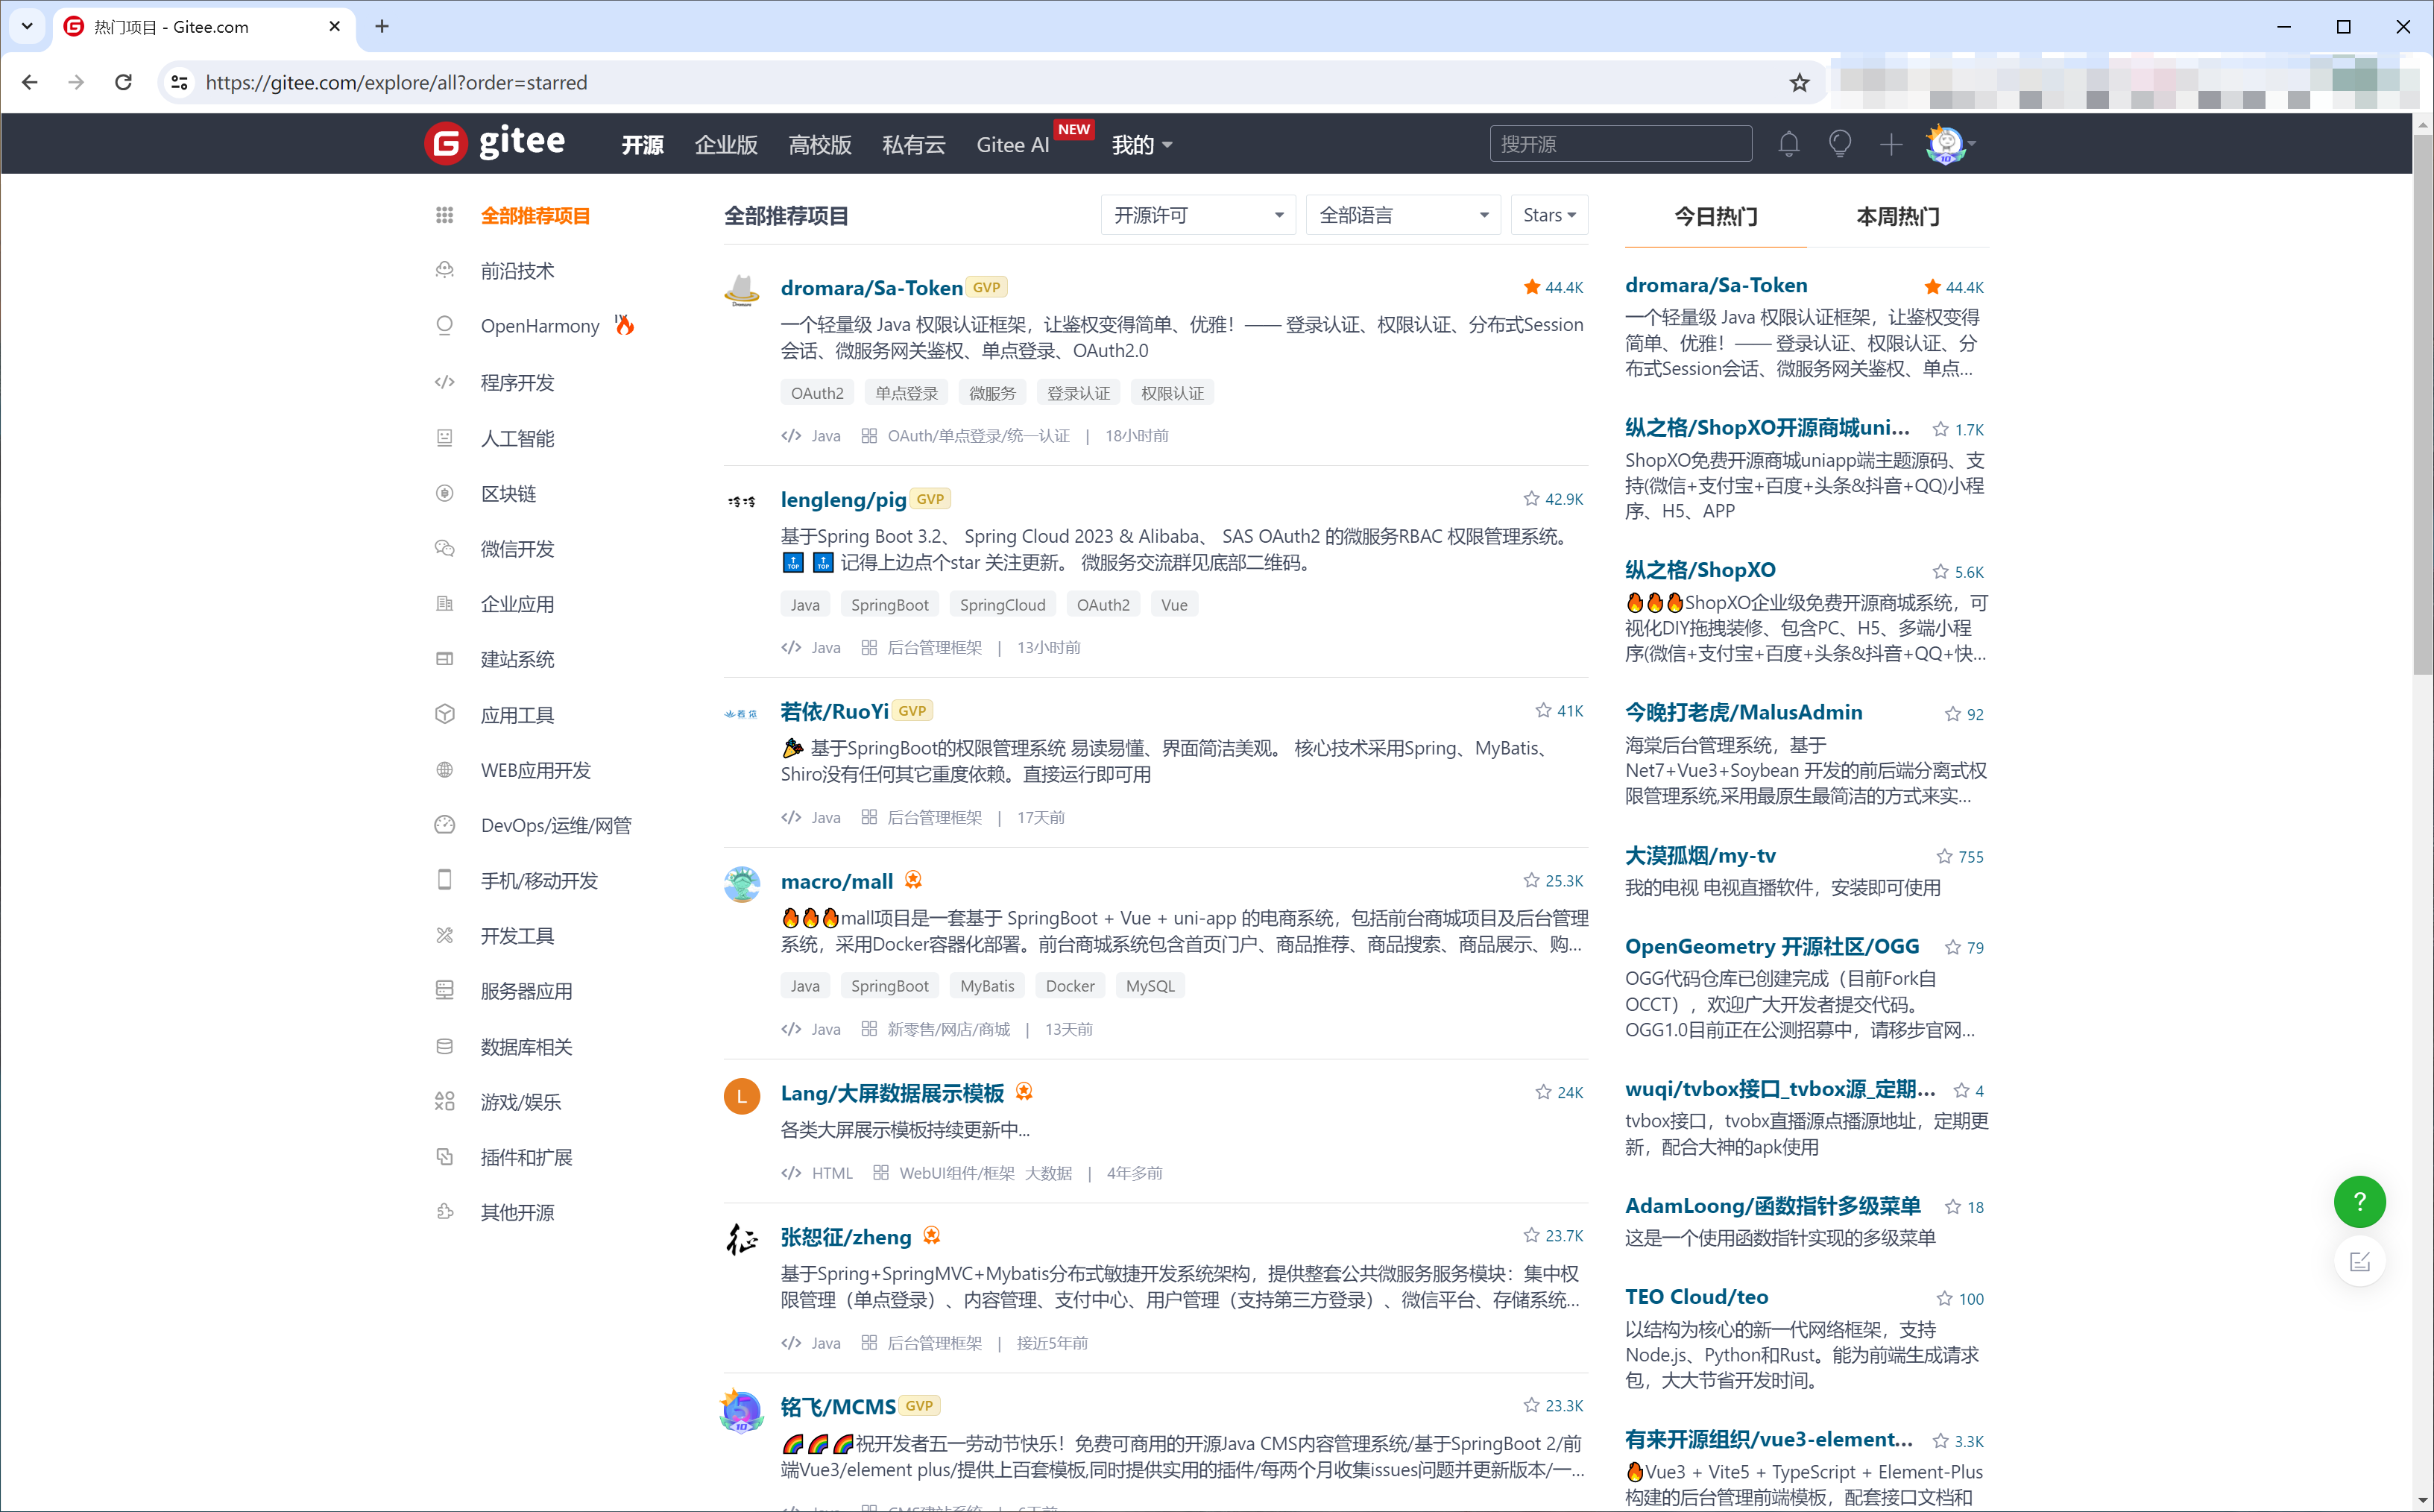Click the page vertical scrollbar
Image resolution: width=2434 pixels, height=1512 pixels.
pyautogui.click(x=2422, y=404)
